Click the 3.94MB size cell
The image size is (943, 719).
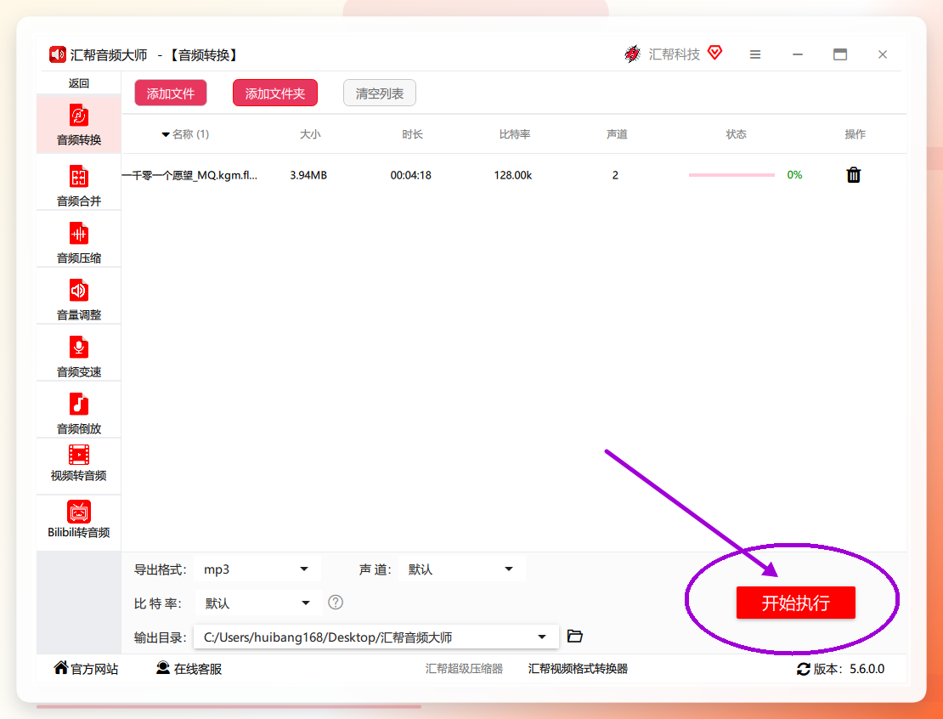coord(308,175)
